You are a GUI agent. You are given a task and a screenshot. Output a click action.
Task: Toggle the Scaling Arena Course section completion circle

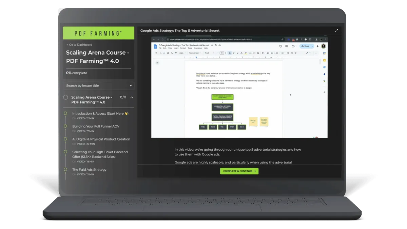click(65, 97)
